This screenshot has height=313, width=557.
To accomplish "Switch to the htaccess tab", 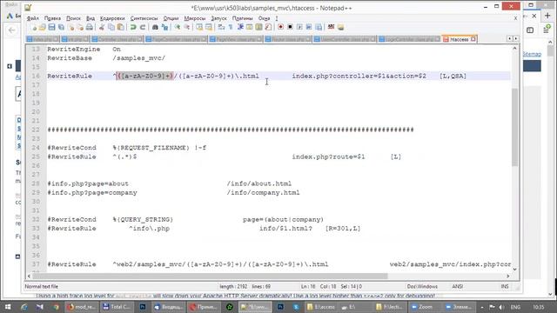I will point(459,39).
